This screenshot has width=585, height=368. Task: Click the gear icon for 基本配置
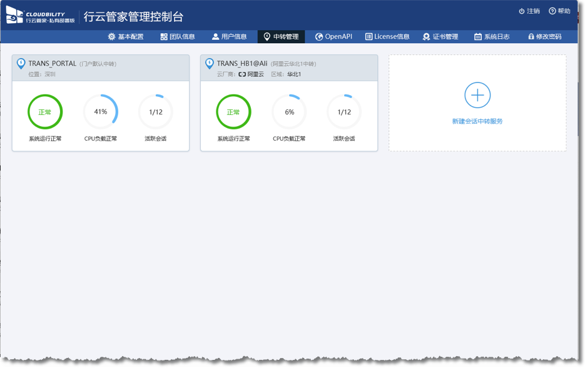[x=111, y=37]
